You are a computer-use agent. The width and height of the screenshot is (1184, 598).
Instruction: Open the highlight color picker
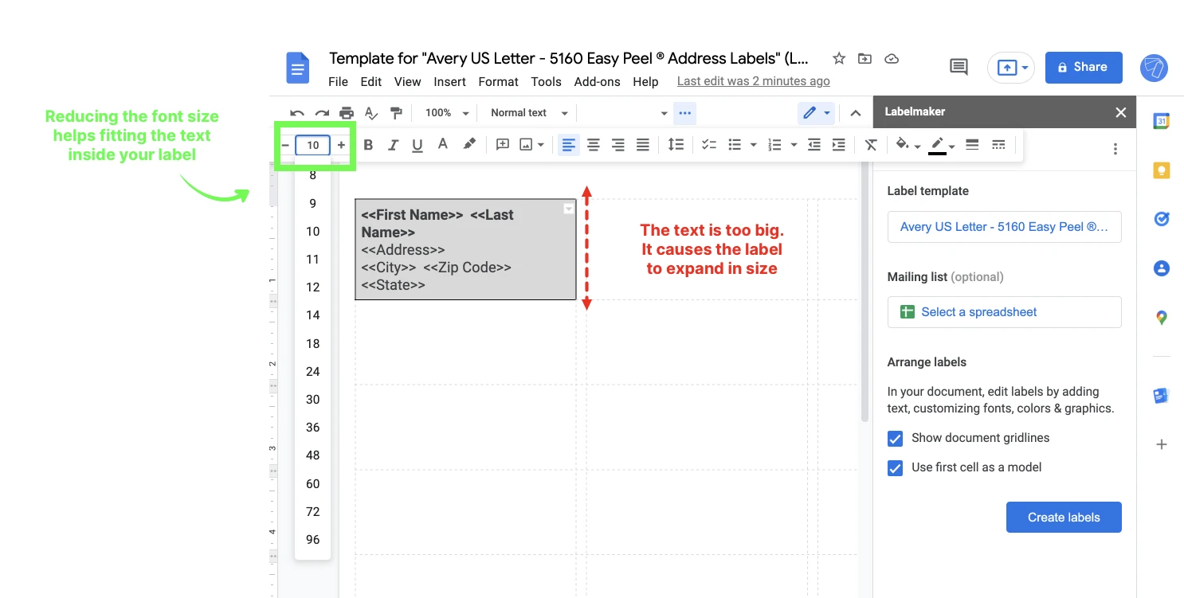[x=469, y=144]
